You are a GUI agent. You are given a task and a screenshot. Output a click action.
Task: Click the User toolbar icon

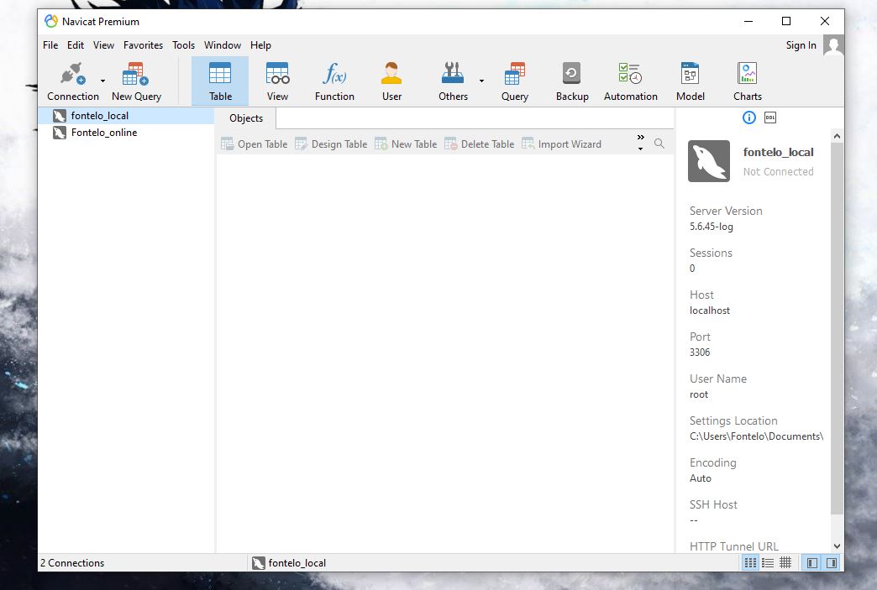point(391,81)
